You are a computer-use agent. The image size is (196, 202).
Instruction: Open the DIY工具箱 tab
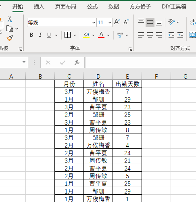click(x=174, y=6)
